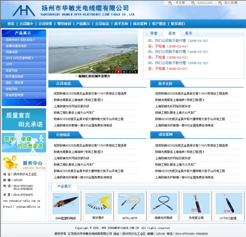Open the first news link under 公司动态
The width and height of the screenshot is (246, 237).
tap(90, 94)
